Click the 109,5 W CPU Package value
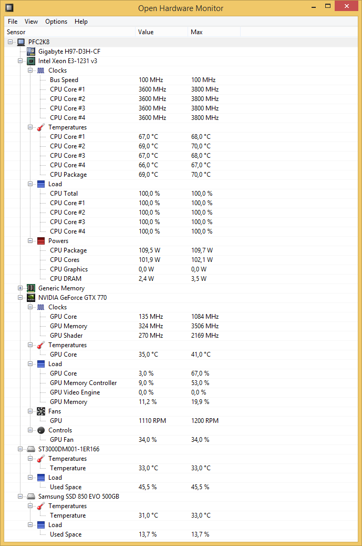The image size is (362, 546). point(150,250)
